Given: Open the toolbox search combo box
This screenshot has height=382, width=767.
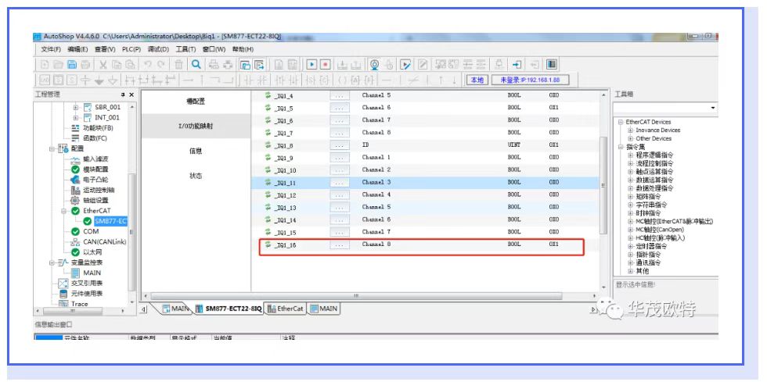Looking at the screenshot, I should [665, 108].
